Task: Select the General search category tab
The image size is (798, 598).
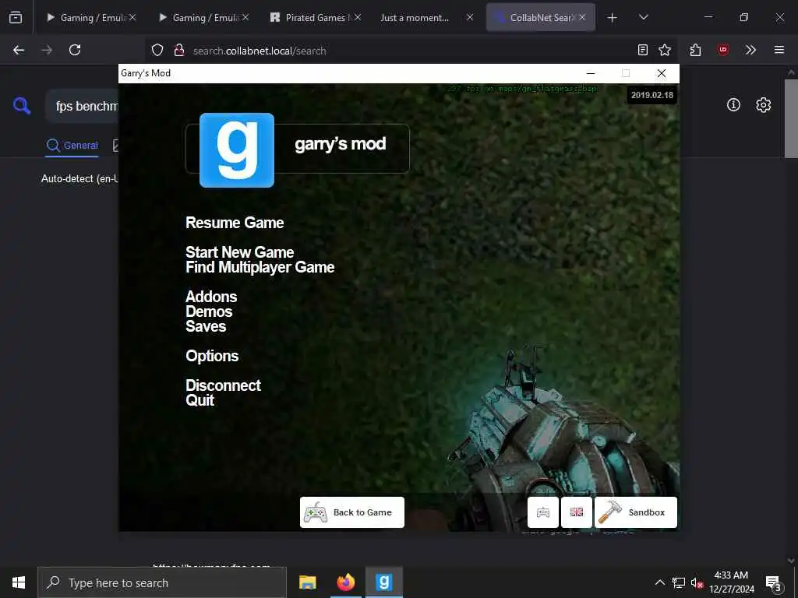Action: 72,146
